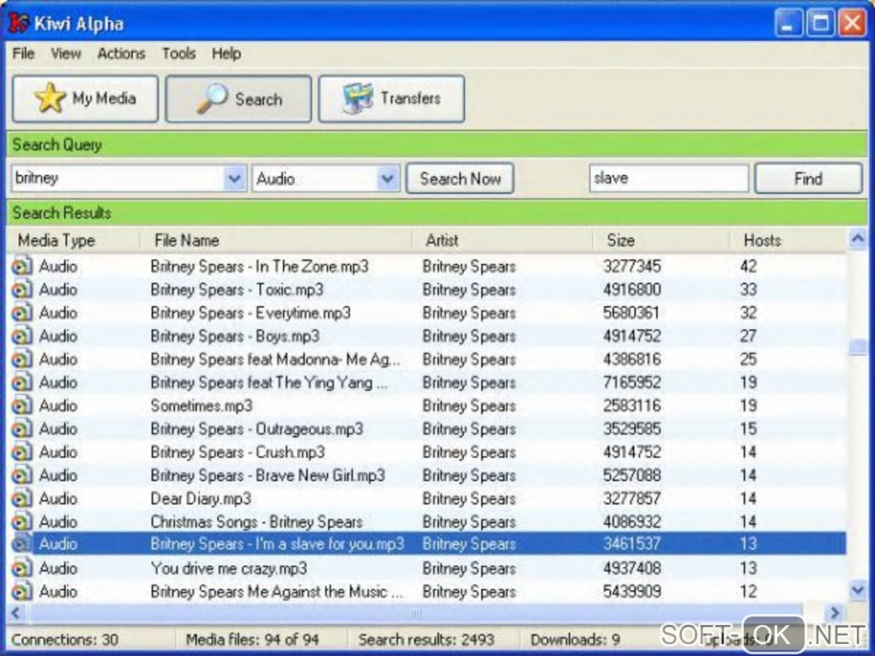Click audio icon for Outrageous.mp3 row
The height and width of the screenshot is (656, 875).
click(x=21, y=429)
